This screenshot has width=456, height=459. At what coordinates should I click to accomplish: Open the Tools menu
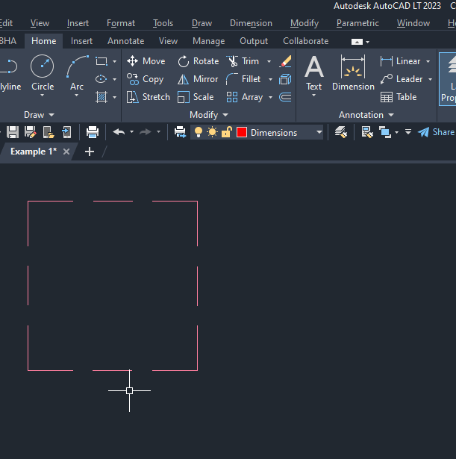[x=163, y=23]
